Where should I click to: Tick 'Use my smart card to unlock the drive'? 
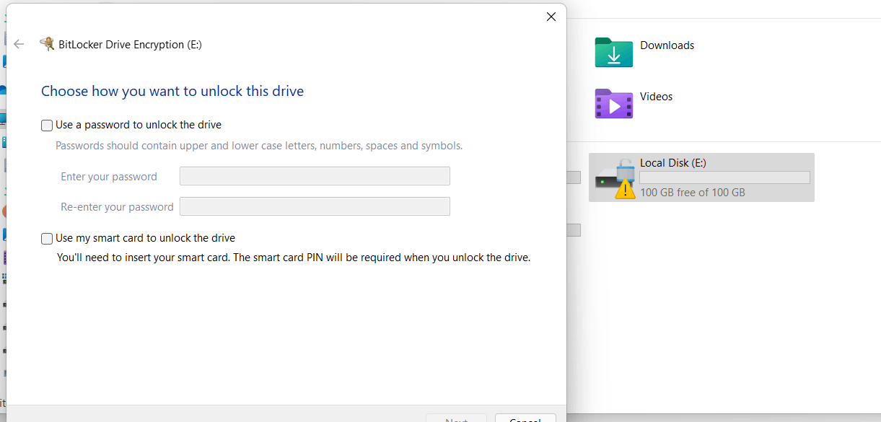[47, 239]
